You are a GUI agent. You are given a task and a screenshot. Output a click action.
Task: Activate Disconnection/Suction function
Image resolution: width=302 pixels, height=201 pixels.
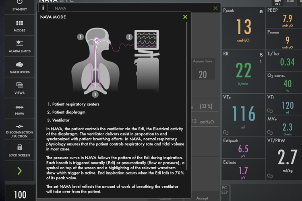[x=19, y=130]
